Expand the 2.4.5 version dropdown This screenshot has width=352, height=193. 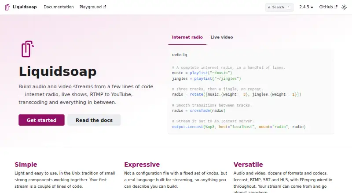(x=306, y=7)
